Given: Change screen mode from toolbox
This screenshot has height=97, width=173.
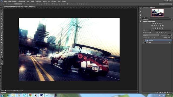Looking at the screenshot, I should (2, 64).
